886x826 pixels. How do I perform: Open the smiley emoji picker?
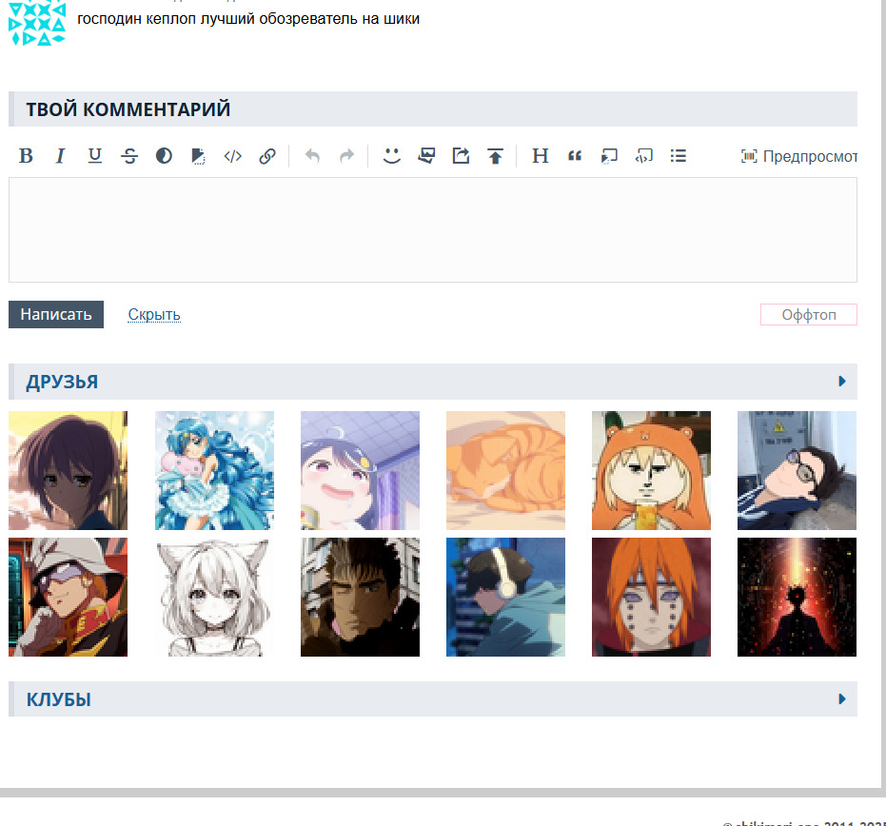(x=391, y=156)
